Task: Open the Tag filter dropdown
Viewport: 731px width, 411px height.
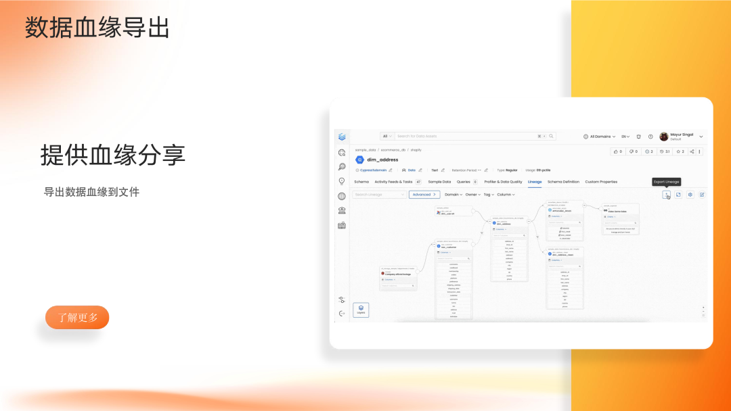Action: (489, 195)
